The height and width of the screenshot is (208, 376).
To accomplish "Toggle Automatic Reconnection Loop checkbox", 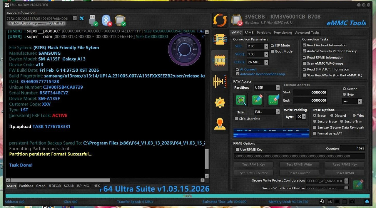I will 237,74.
